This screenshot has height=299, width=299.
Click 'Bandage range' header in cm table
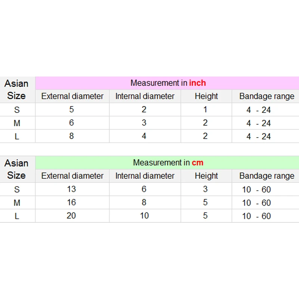click(266, 176)
